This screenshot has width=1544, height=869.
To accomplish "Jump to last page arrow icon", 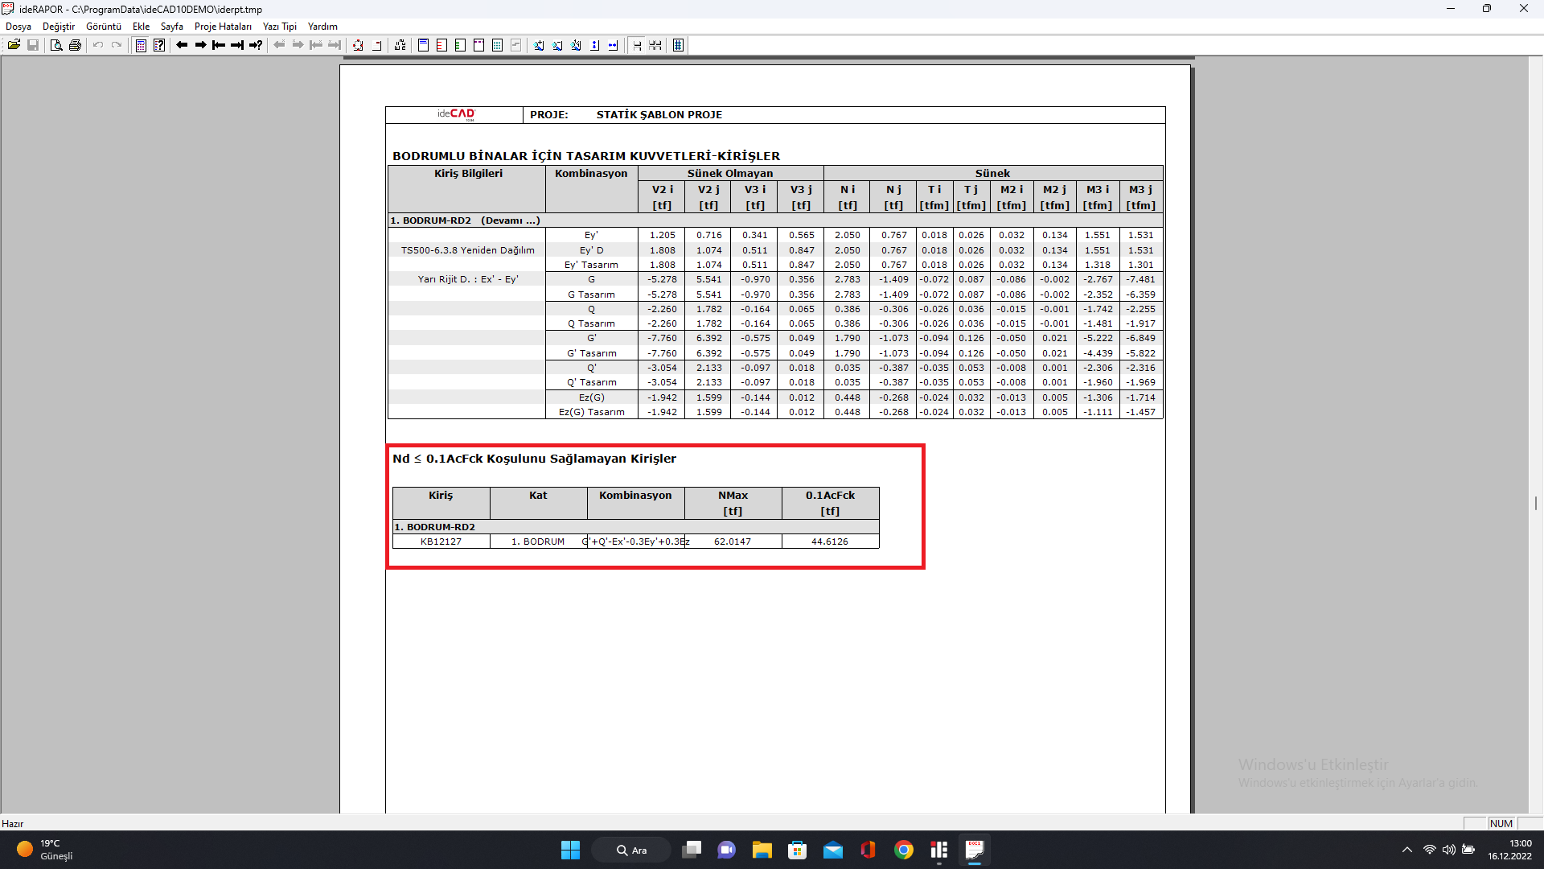I will (237, 45).
